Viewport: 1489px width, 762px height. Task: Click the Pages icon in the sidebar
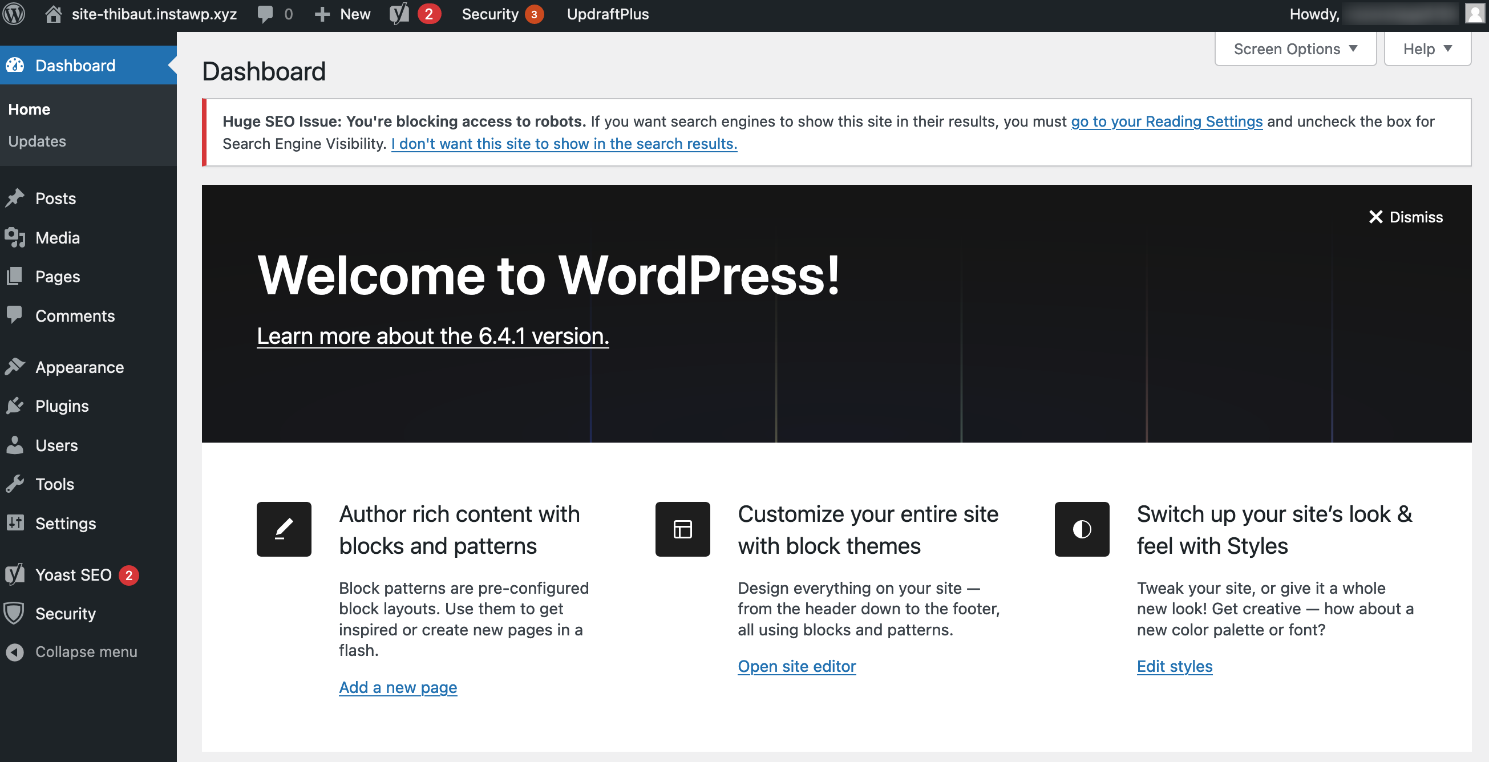pyautogui.click(x=15, y=276)
